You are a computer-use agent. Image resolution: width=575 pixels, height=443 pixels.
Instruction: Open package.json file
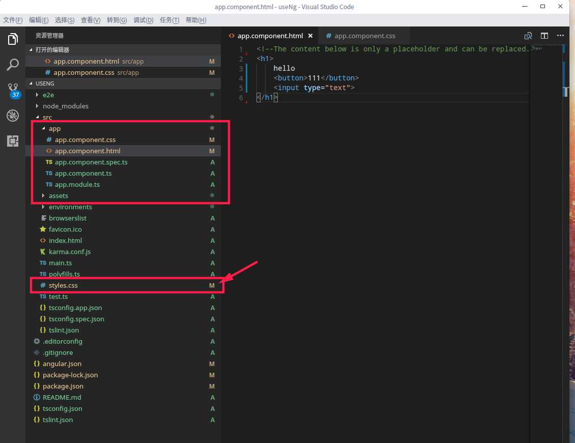(123, 386)
